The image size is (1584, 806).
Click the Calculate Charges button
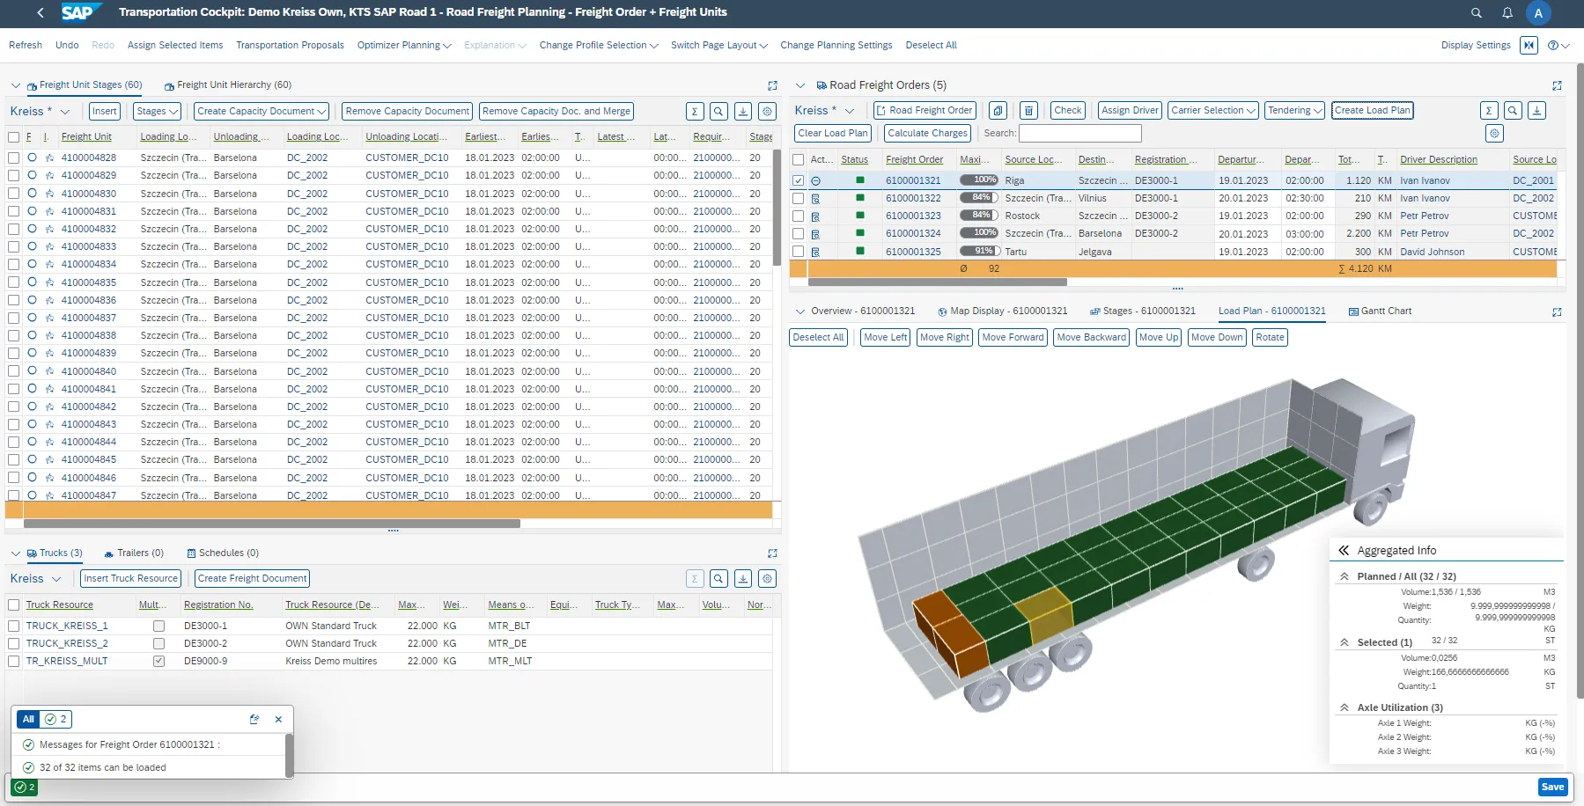point(927,134)
